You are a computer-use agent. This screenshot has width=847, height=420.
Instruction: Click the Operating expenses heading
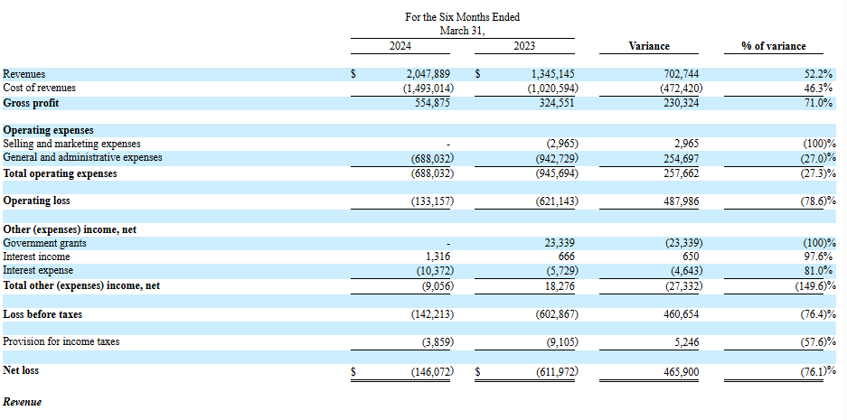pos(48,130)
